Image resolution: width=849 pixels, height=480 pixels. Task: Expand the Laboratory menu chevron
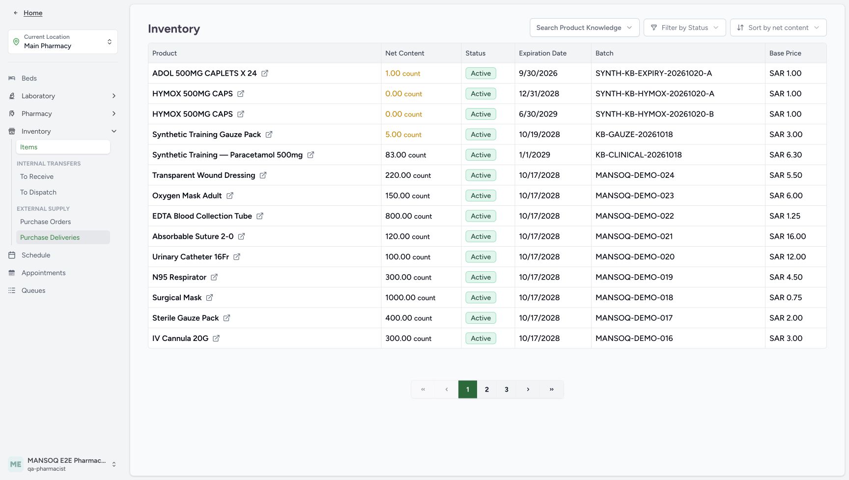coord(114,96)
